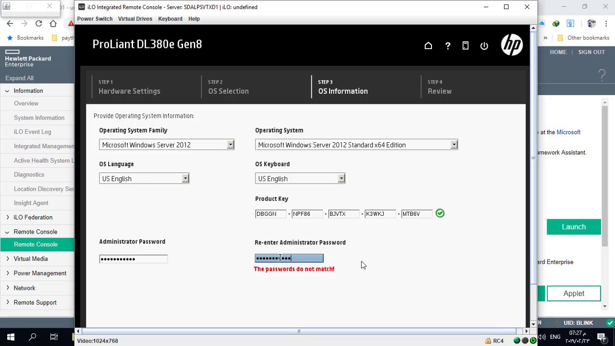Open Diagnostics in sidebar
Screen dimensions: 615x346
click(29, 174)
